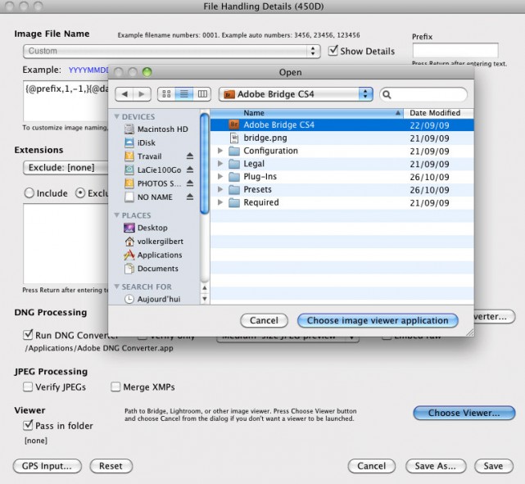Go to Documents in Places

pyautogui.click(x=151, y=269)
